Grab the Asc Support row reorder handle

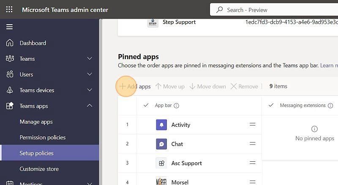(x=252, y=163)
